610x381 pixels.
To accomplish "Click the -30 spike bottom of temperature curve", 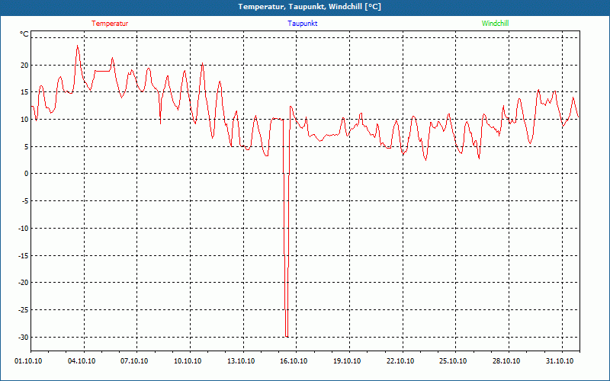I will pyautogui.click(x=287, y=336).
